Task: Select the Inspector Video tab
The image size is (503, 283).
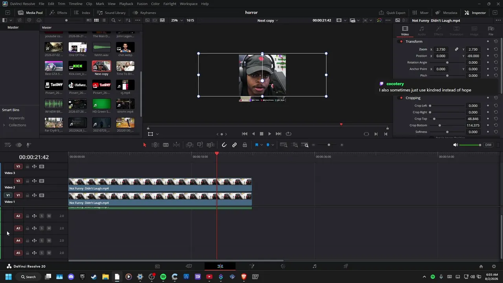Action: click(405, 31)
